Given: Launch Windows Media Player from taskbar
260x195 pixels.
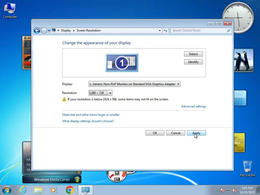Looking at the screenshot, I should tap(54, 190).
